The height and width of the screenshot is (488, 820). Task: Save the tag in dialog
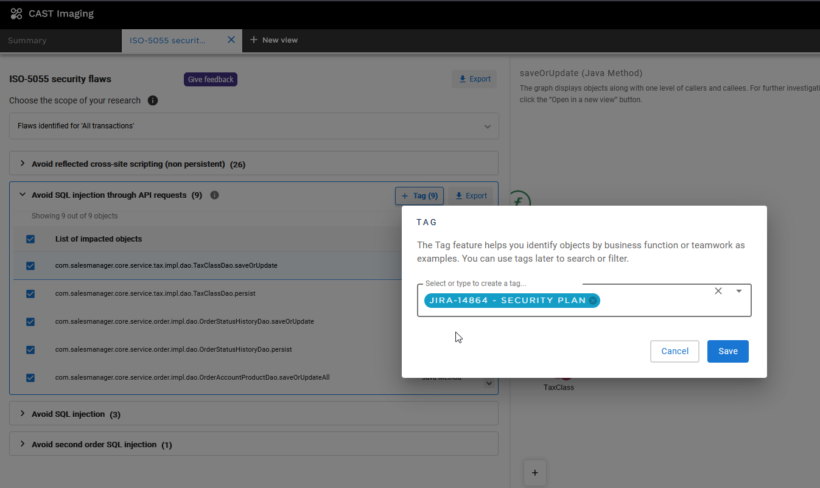tap(727, 351)
